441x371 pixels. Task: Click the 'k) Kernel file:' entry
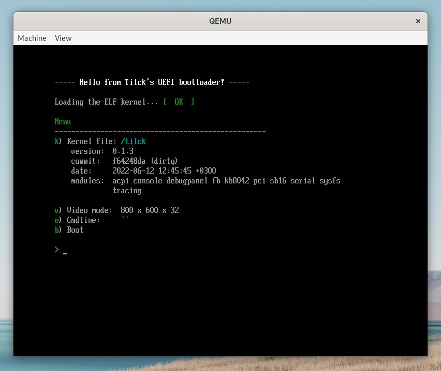point(85,141)
